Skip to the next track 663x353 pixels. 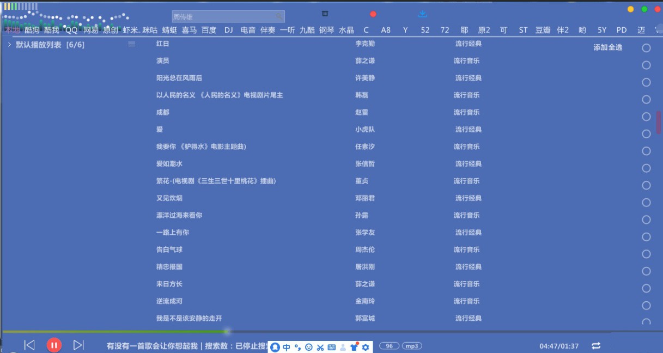(x=78, y=345)
